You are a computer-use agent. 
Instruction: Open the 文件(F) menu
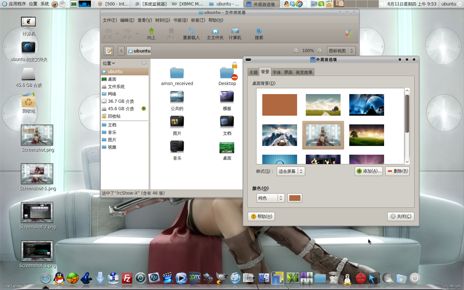(x=110, y=20)
